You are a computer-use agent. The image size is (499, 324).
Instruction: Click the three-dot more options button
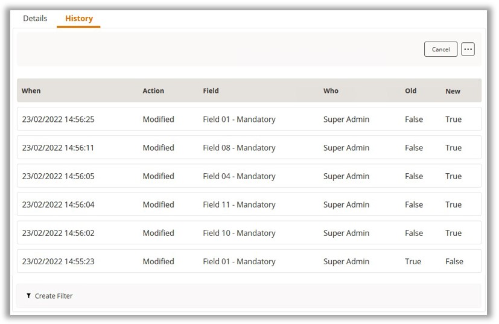(x=468, y=49)
